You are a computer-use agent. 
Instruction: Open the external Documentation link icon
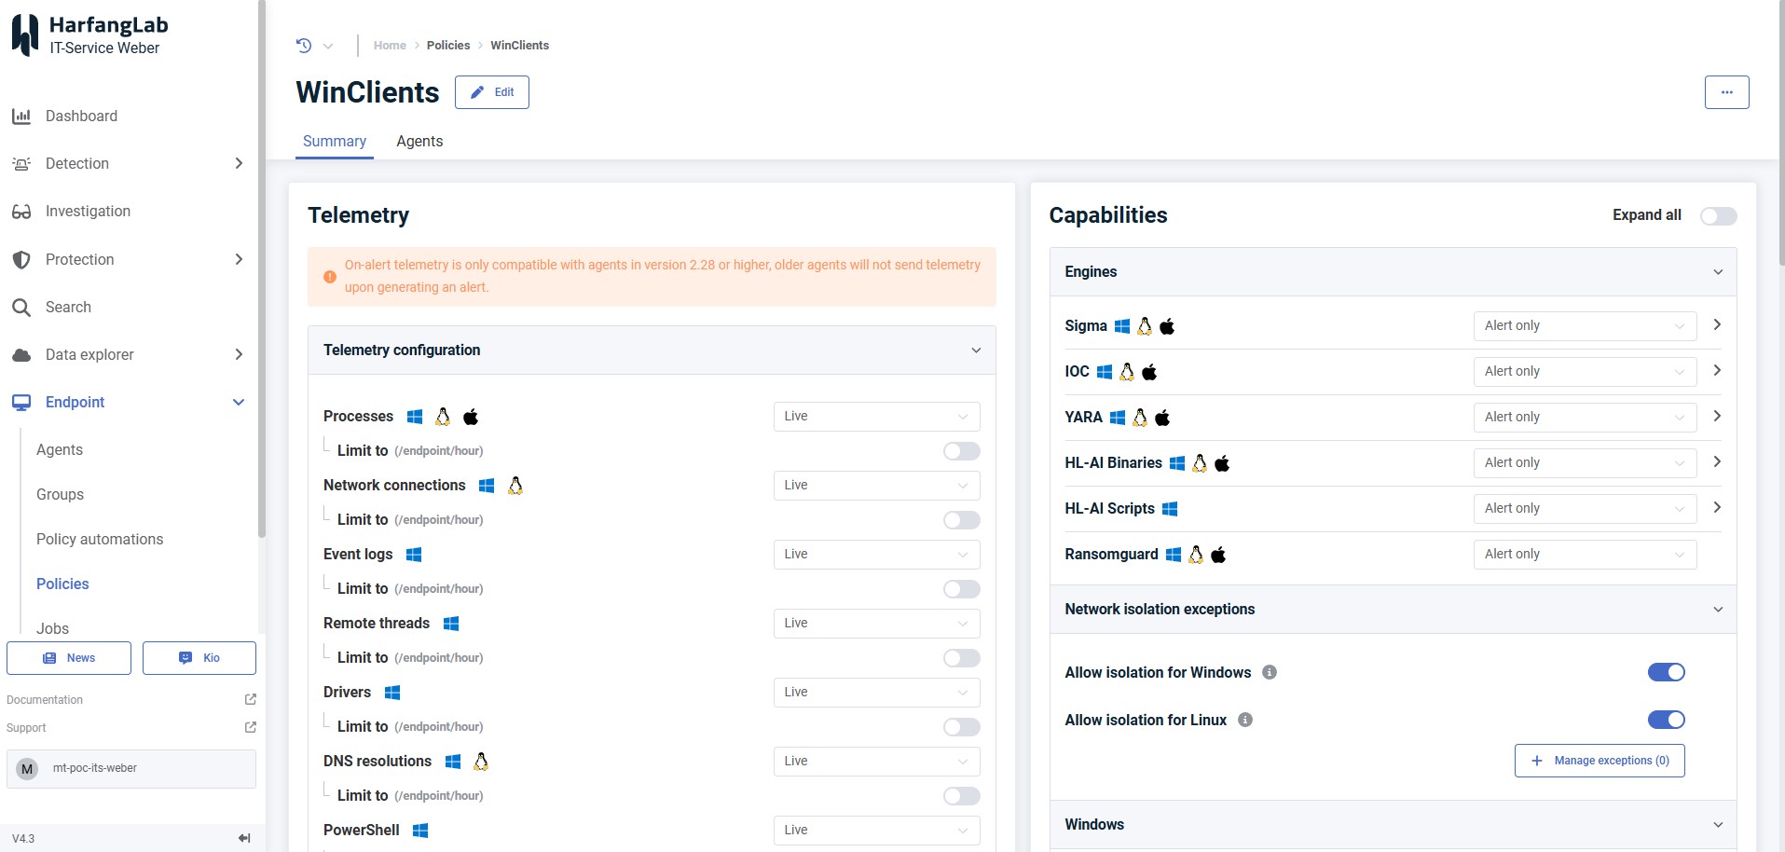[x=250, y=699]
